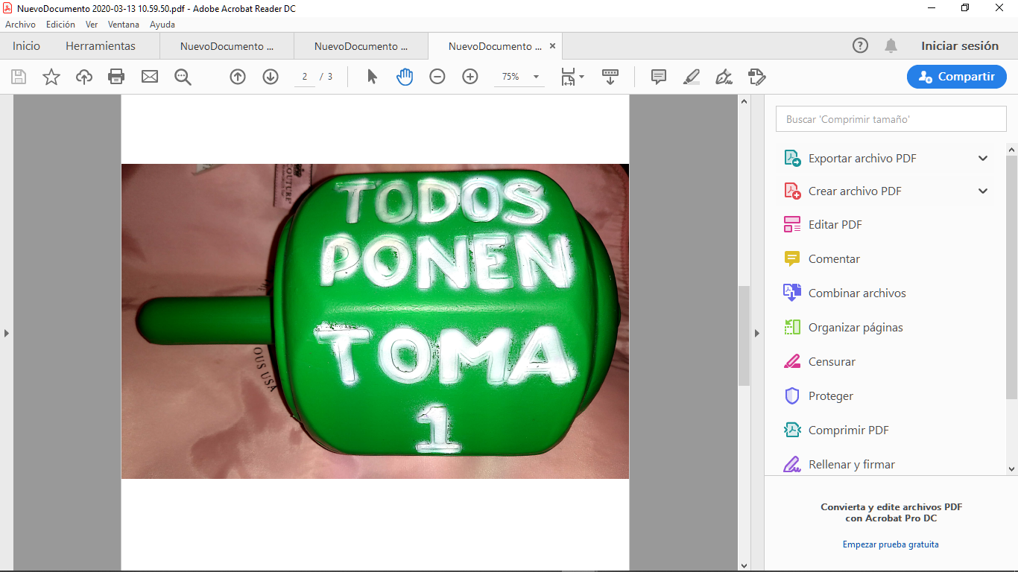
Task: Add a sticky note comment
Action: pyautogui.click(x=659, y=77)
